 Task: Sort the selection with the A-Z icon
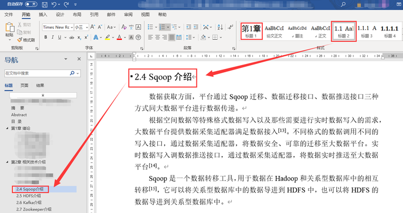click(x=220, y=27)
